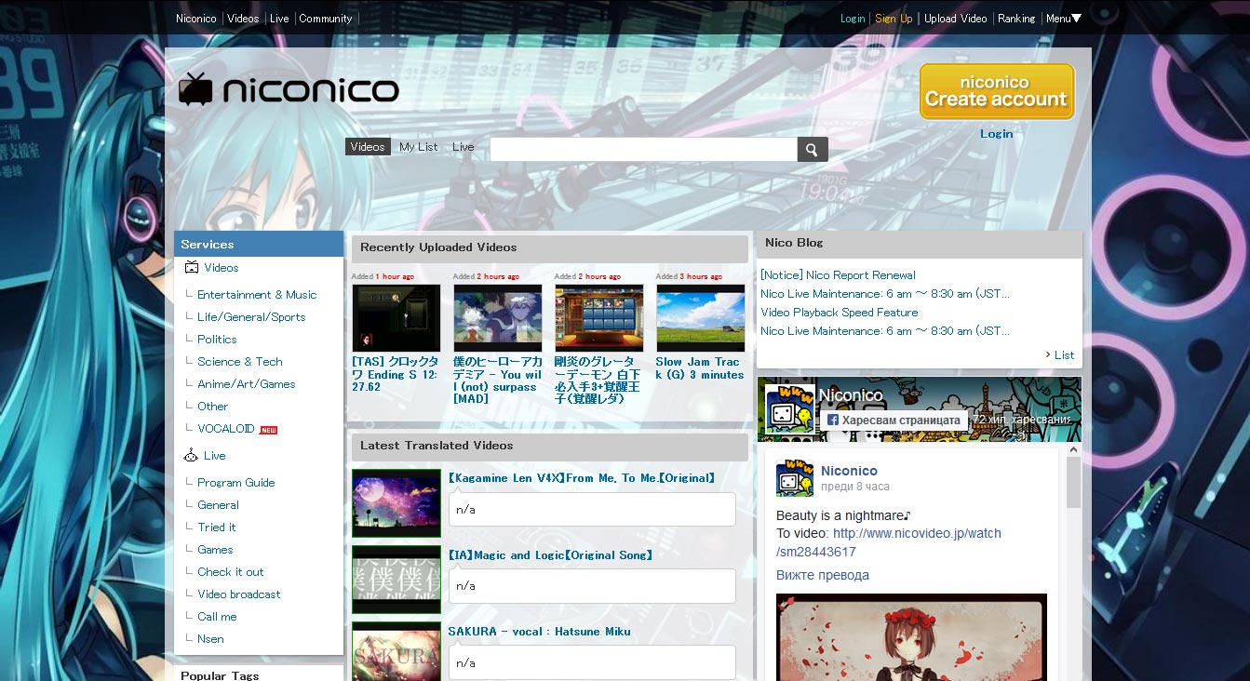Click the Beauty is a nightmare post image
The width and height of the screenshot is (1250, 681).
point(911,637)
